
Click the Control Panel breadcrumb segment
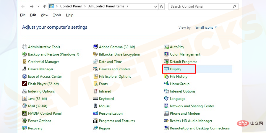(71, 6)
